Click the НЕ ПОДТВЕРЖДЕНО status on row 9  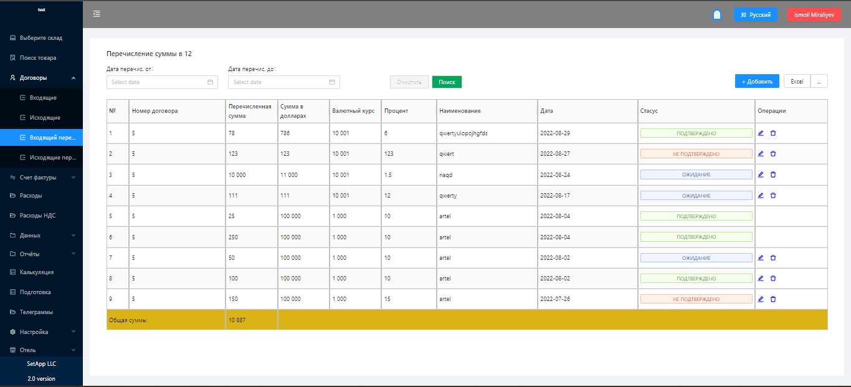point(696,299)
